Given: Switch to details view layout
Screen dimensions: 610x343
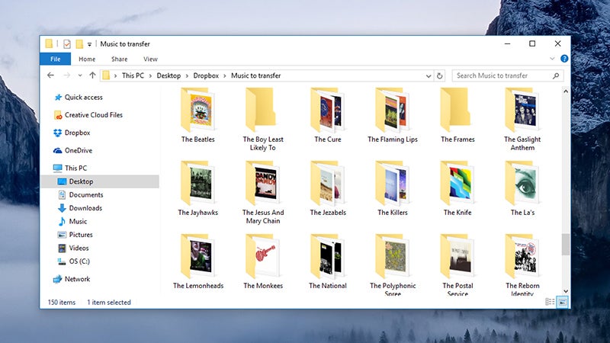Looking at the screenshot, I should click(550, 302).
